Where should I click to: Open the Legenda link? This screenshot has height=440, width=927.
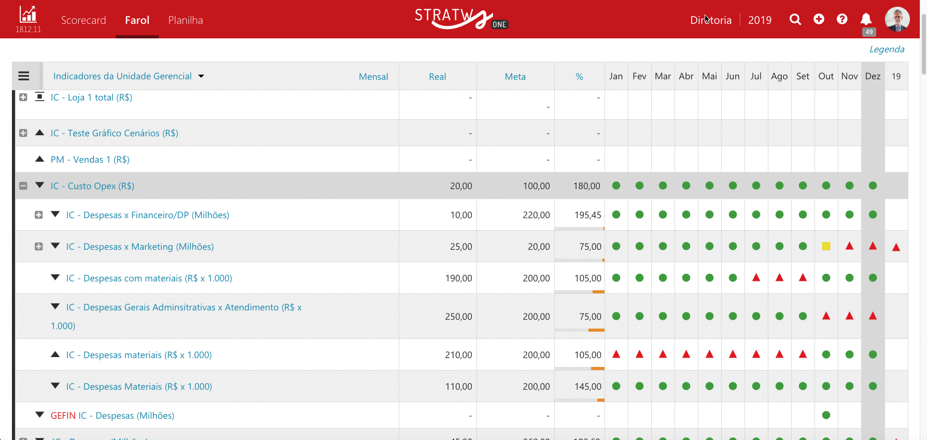(887, 49)
